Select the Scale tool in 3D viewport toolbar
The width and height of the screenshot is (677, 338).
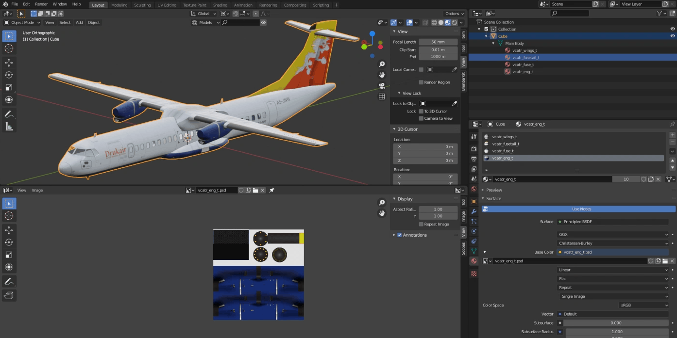click(9, 87)
